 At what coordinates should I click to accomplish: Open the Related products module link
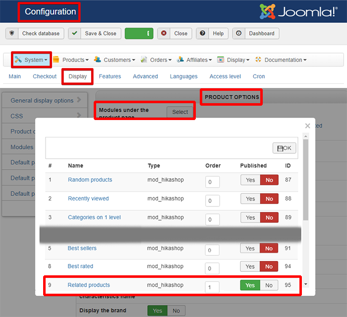click(x=89, y=285)
